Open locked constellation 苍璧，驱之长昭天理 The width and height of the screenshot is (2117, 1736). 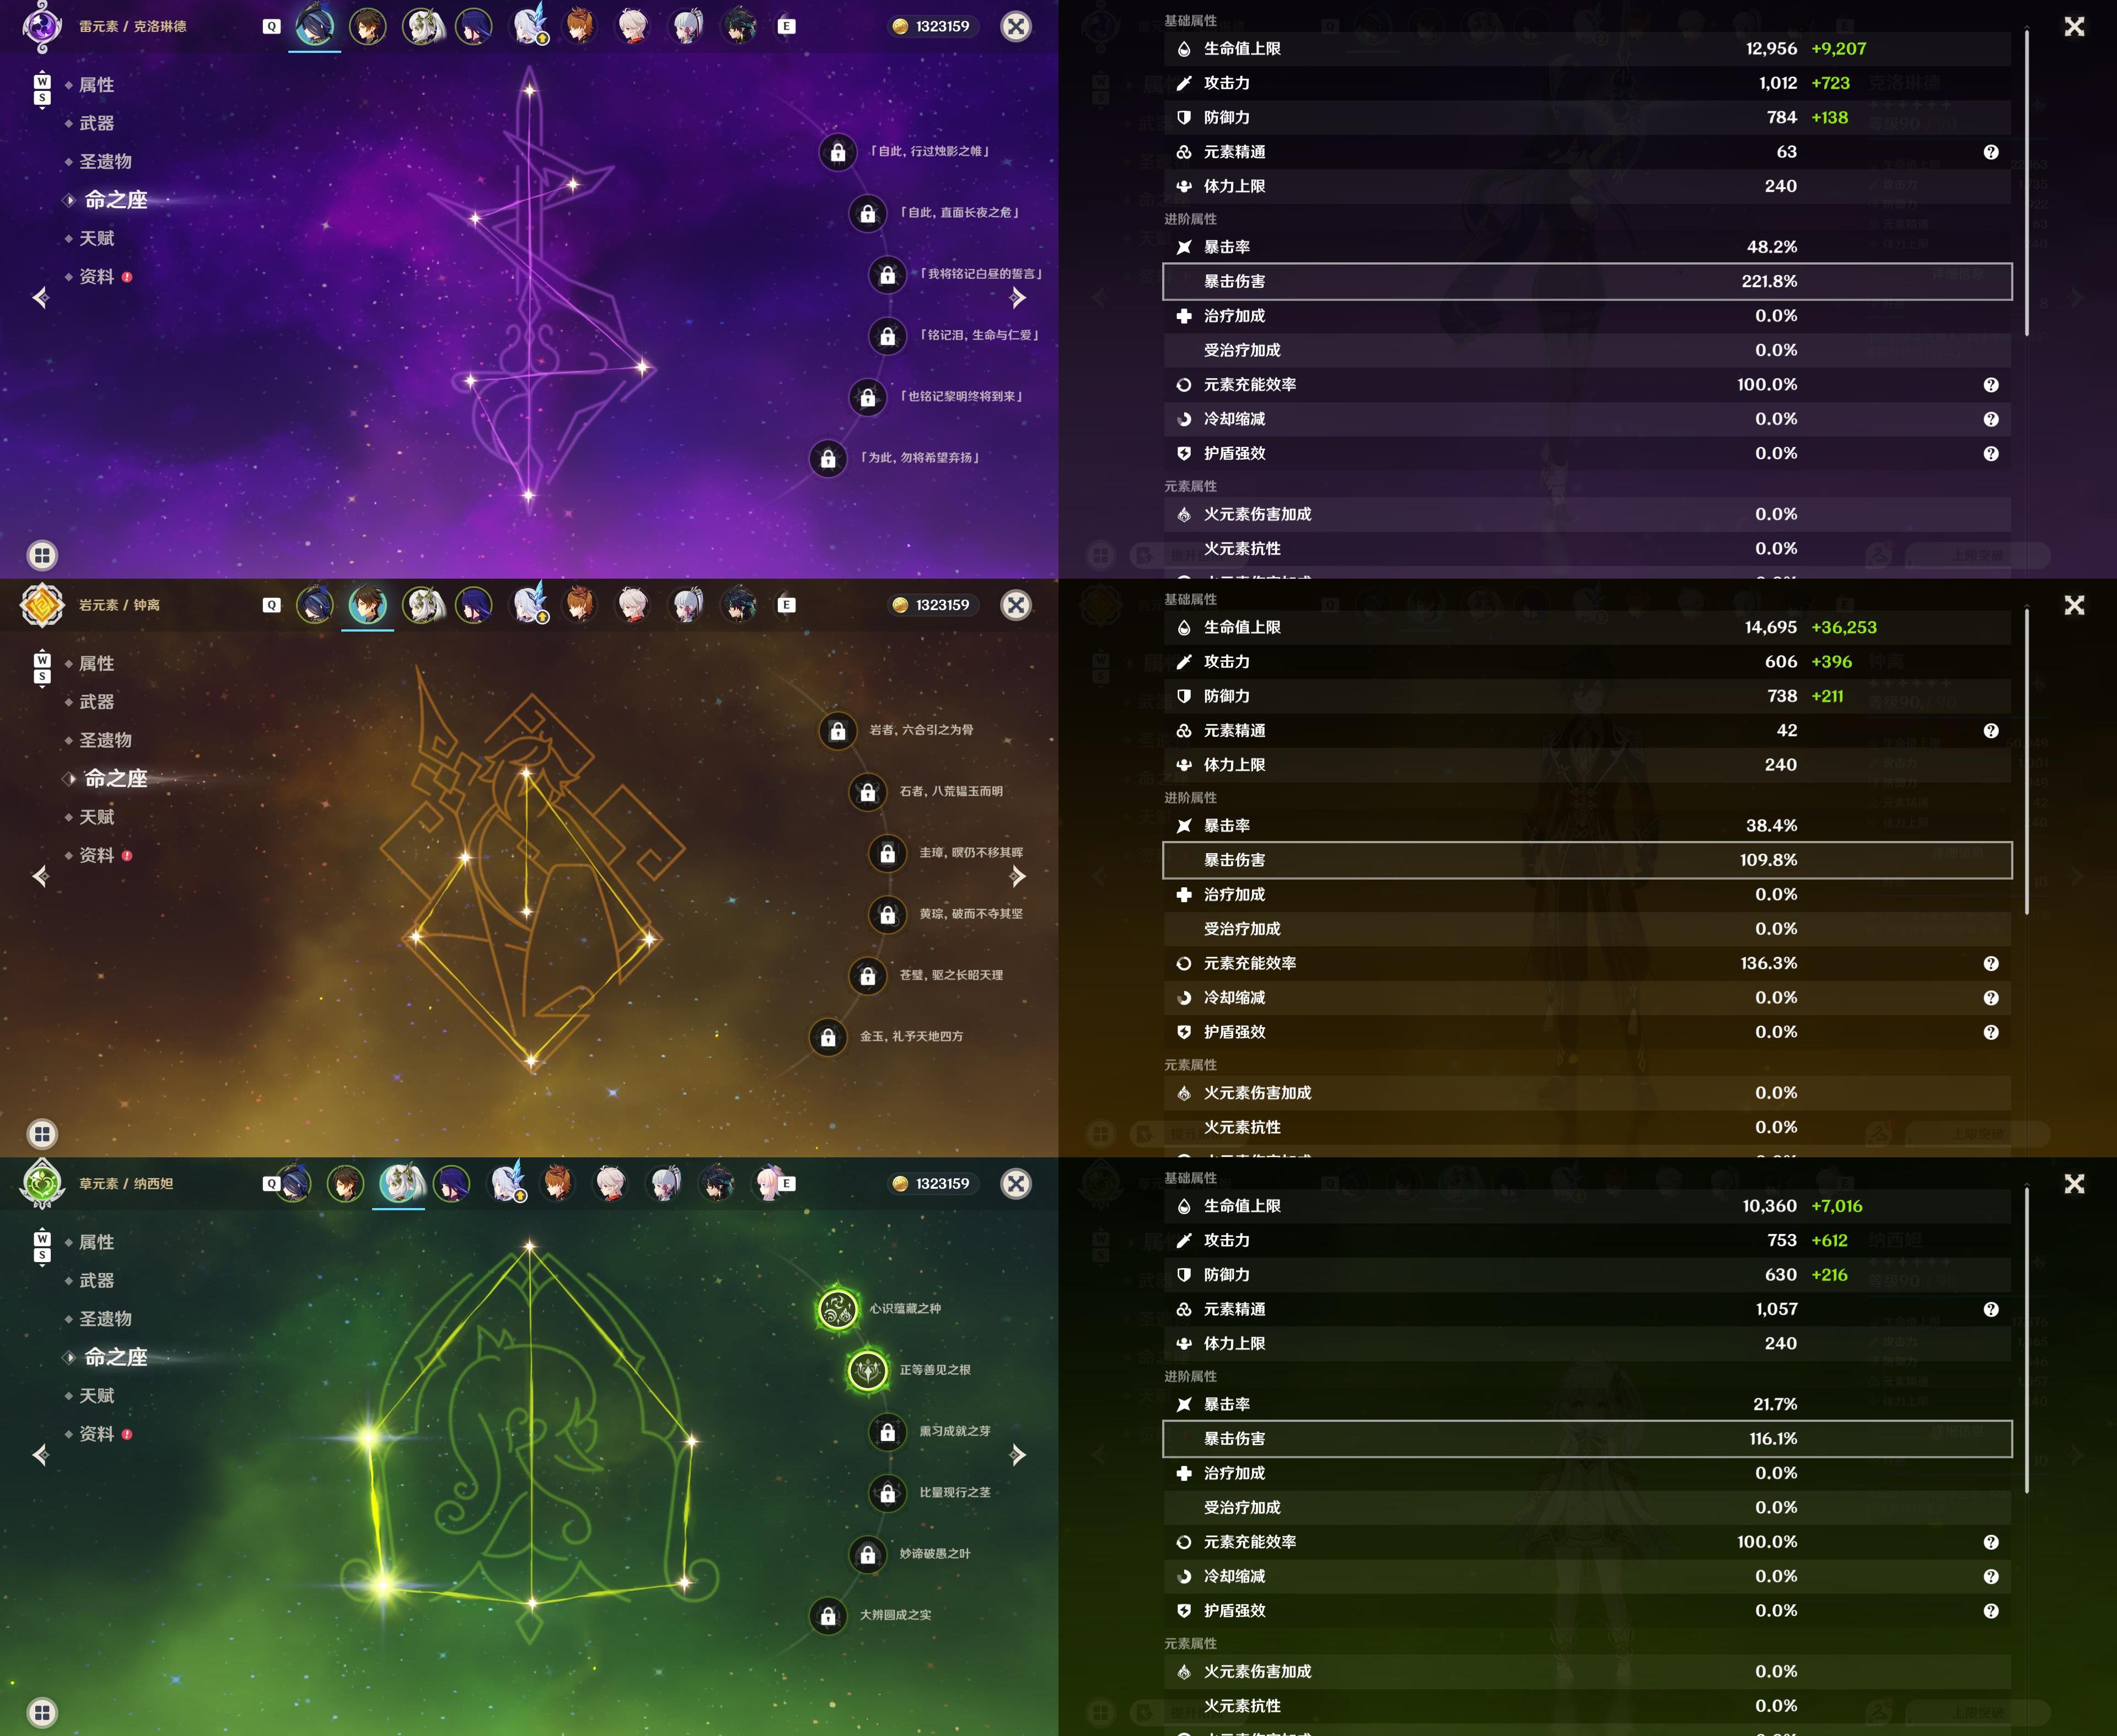pyautogui.click(x=867, y=976)
